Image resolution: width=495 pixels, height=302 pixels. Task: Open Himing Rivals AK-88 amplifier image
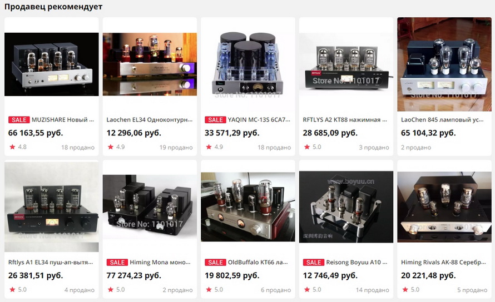click(x=444, y=207)
